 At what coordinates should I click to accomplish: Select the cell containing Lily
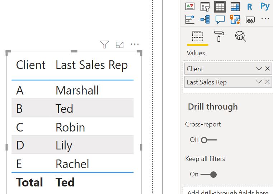(x=64, y=146)
